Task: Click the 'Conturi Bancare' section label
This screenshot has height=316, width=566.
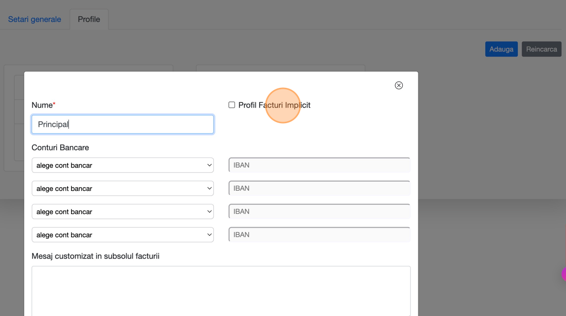Action: 60,147
